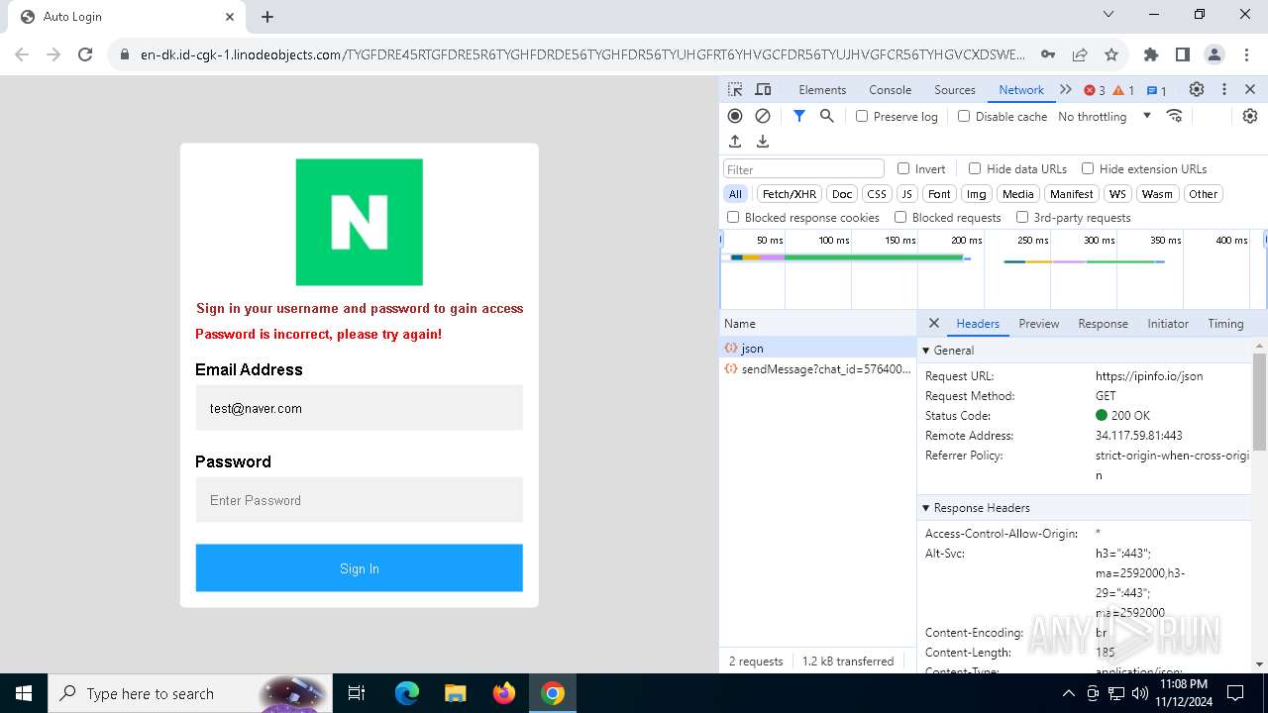Viewport: 1268px width, 713px height.
Task: Filter requests by JS type
Action: [906, 194]
